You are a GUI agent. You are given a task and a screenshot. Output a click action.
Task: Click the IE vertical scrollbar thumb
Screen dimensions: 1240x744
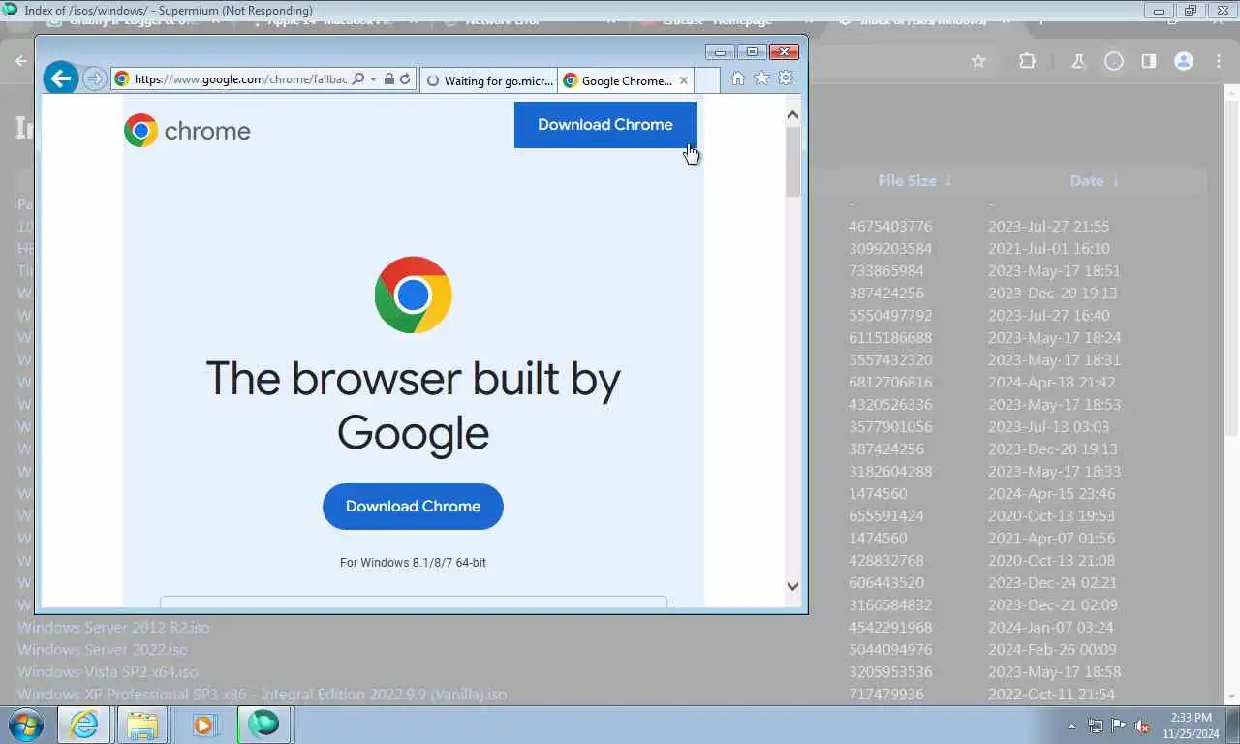click(x=792, y=162)
